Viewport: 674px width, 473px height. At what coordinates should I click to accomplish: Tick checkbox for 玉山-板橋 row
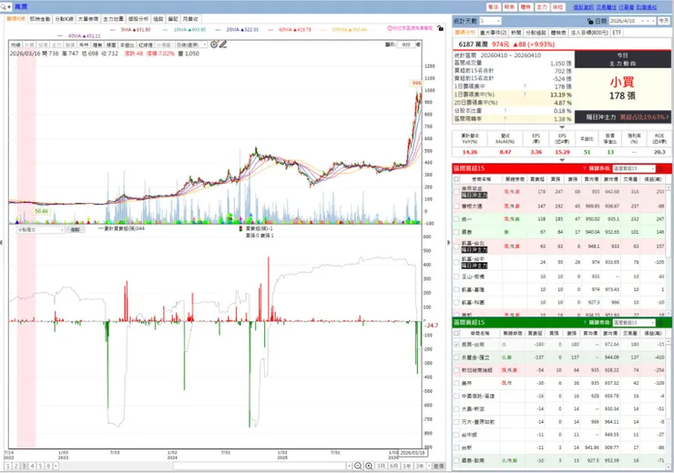(456, 277)
